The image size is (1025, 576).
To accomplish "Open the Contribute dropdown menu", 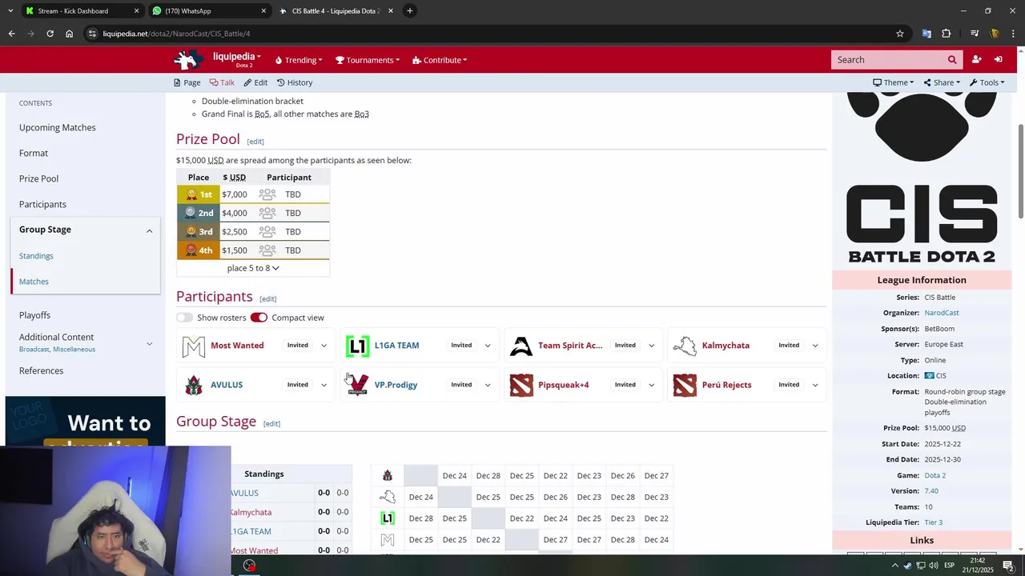I will (x=440, y=60).
